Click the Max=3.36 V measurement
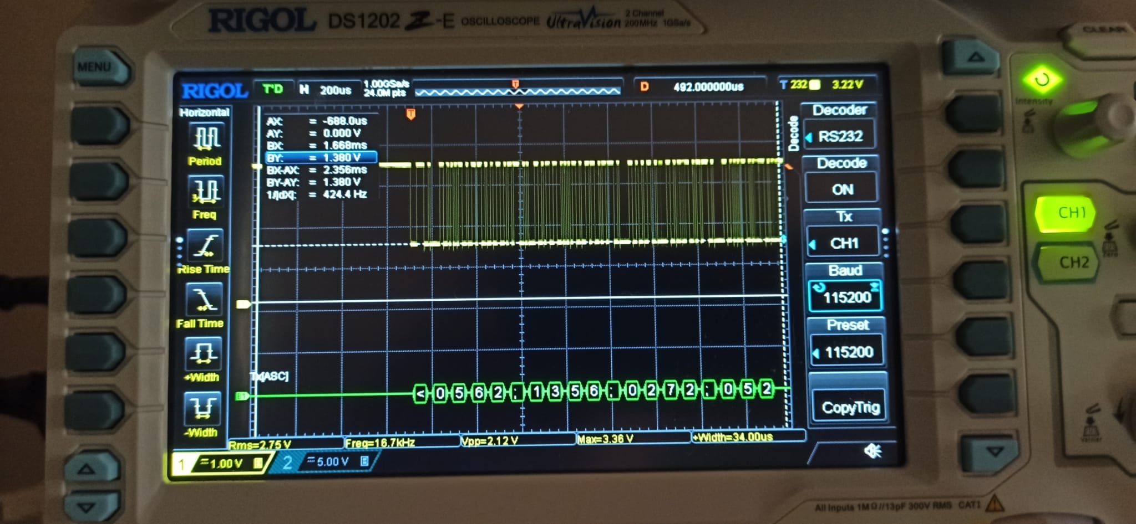Screen dimensions: 1136x524 point(606,439)
